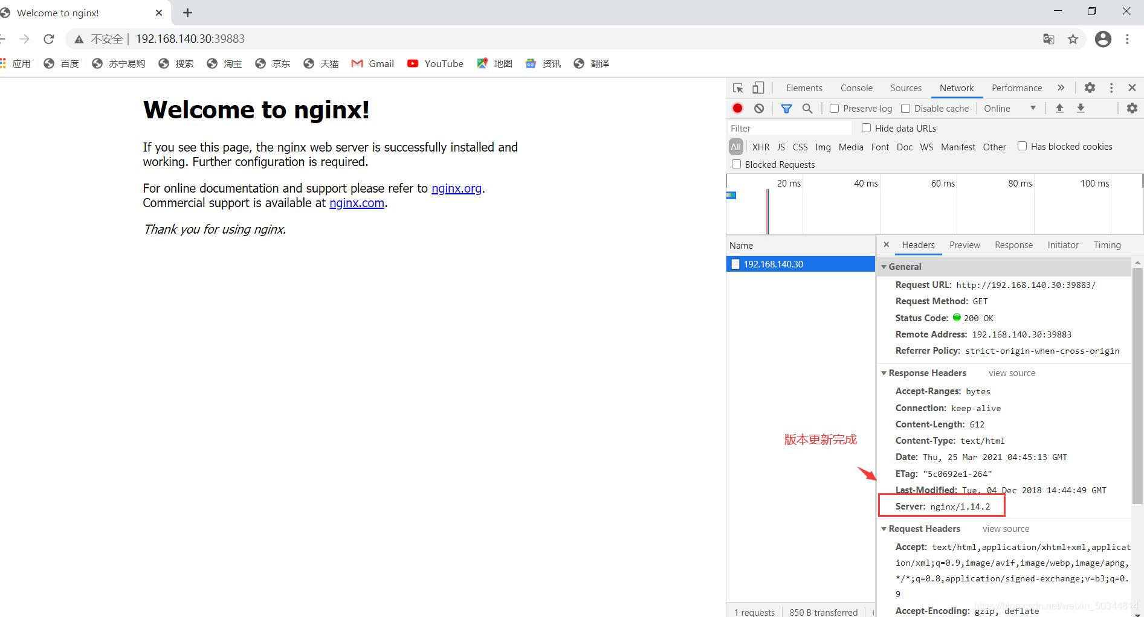1144x617 pixels.
Task: Switch to the Performance tab
Action: (1016, 88)
